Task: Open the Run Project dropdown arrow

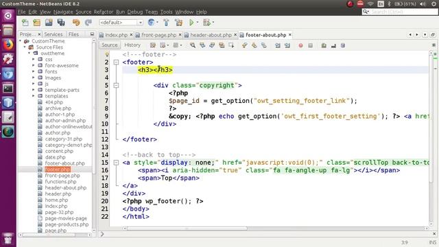Action: (198, 23)
